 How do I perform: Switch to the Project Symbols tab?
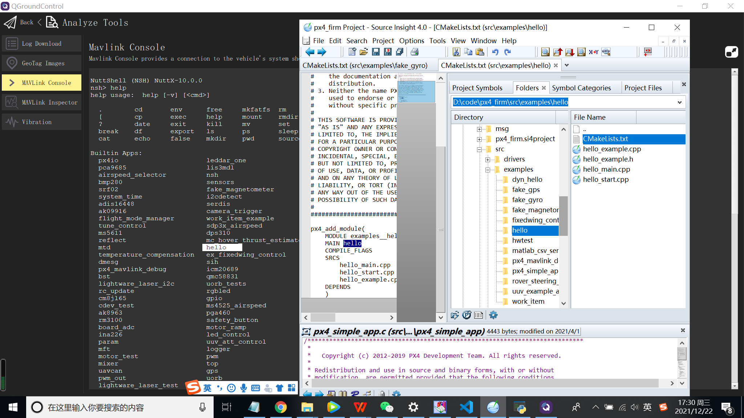(477, 88)
